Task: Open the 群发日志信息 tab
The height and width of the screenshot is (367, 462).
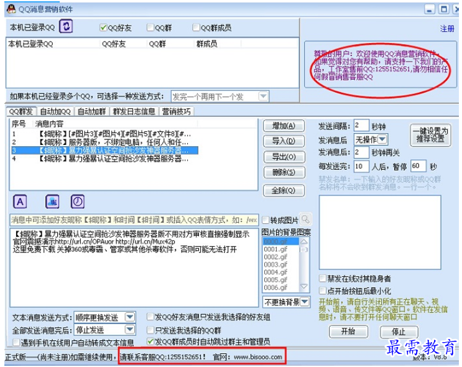Action: pos(134,112)
